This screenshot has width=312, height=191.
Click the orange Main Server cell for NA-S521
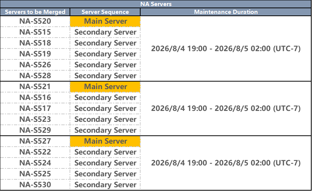coord(105,87)
